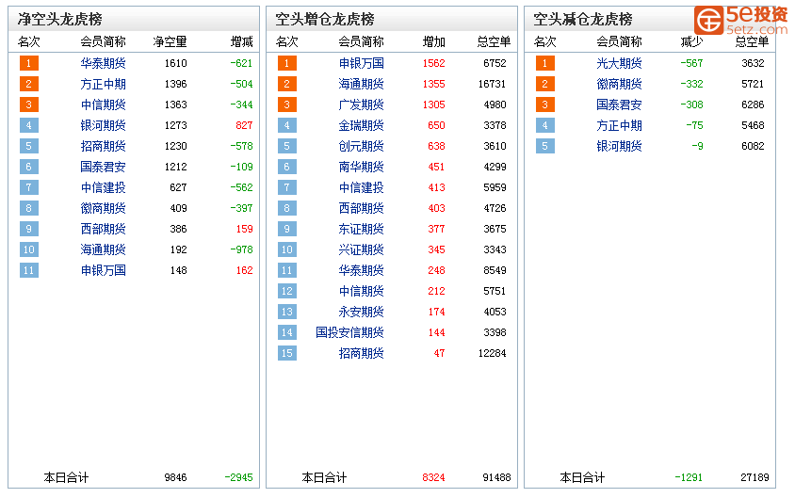This screenshot has height=498, width=795.
Task: Click daily total 8324
Action: 434,477
